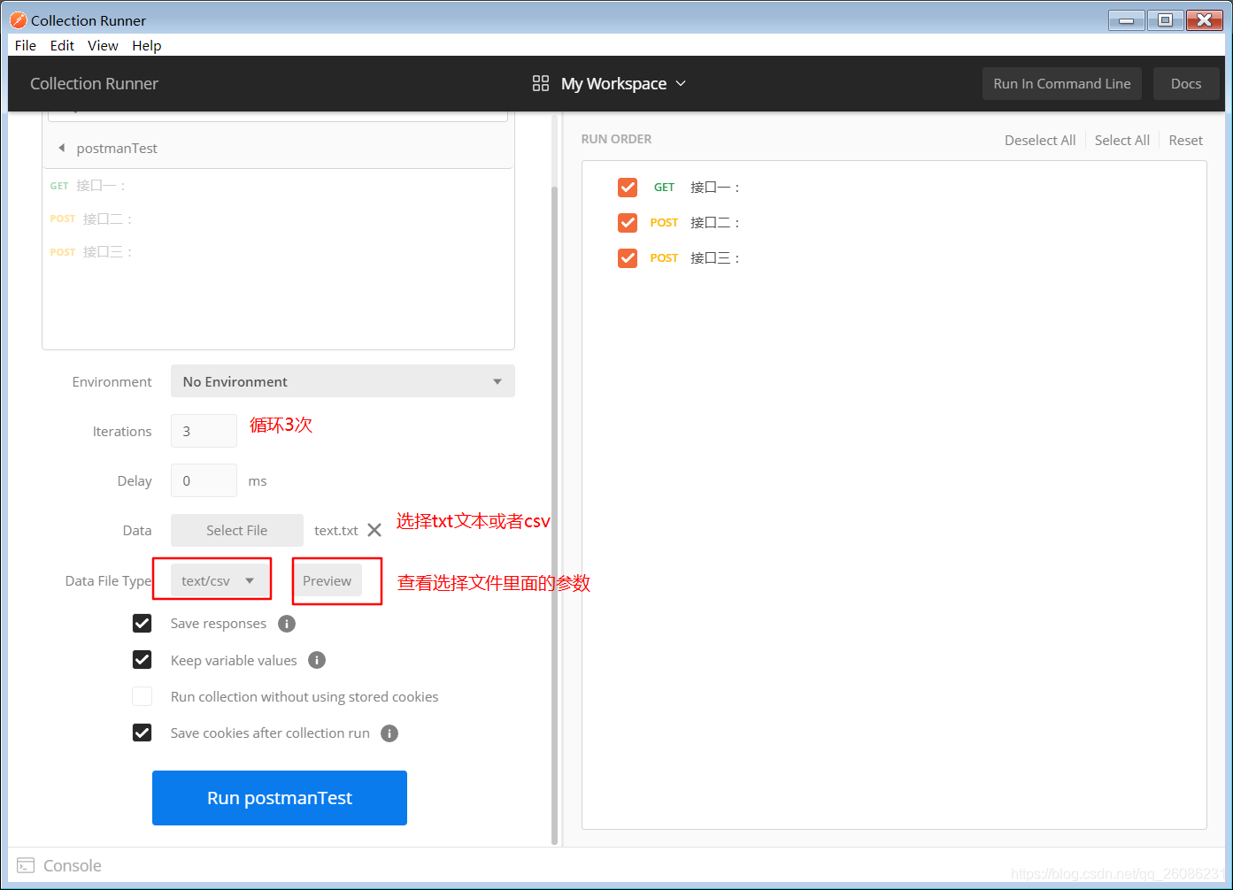
Task: Click the POST 接口二 label in run order
Action: (x=715, y=222)
